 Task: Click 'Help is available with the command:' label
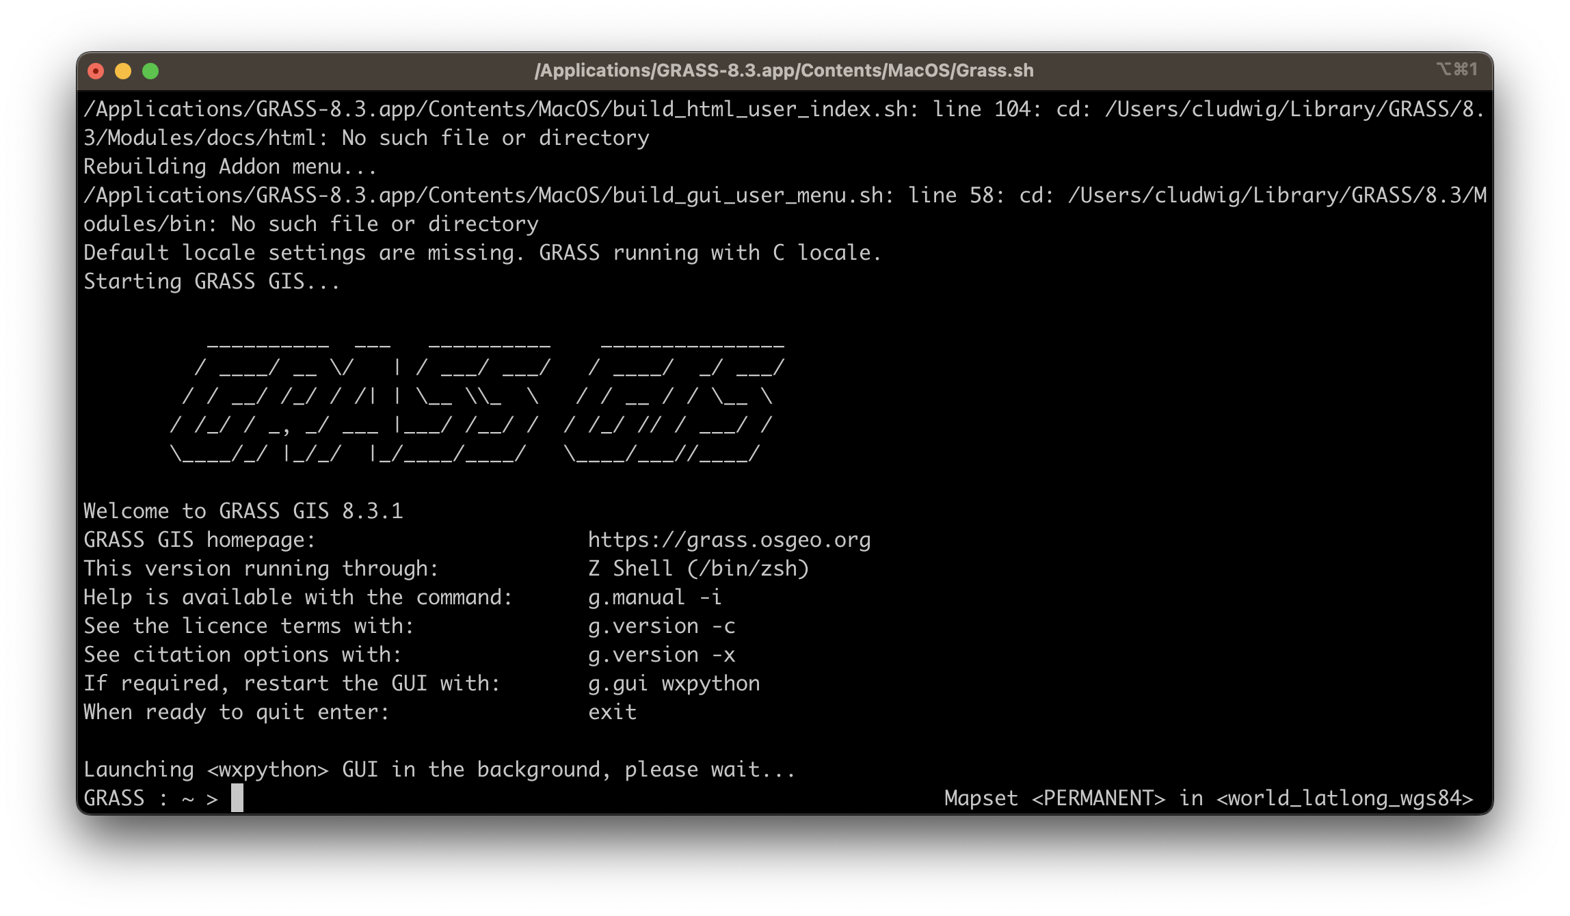point(297,597)
